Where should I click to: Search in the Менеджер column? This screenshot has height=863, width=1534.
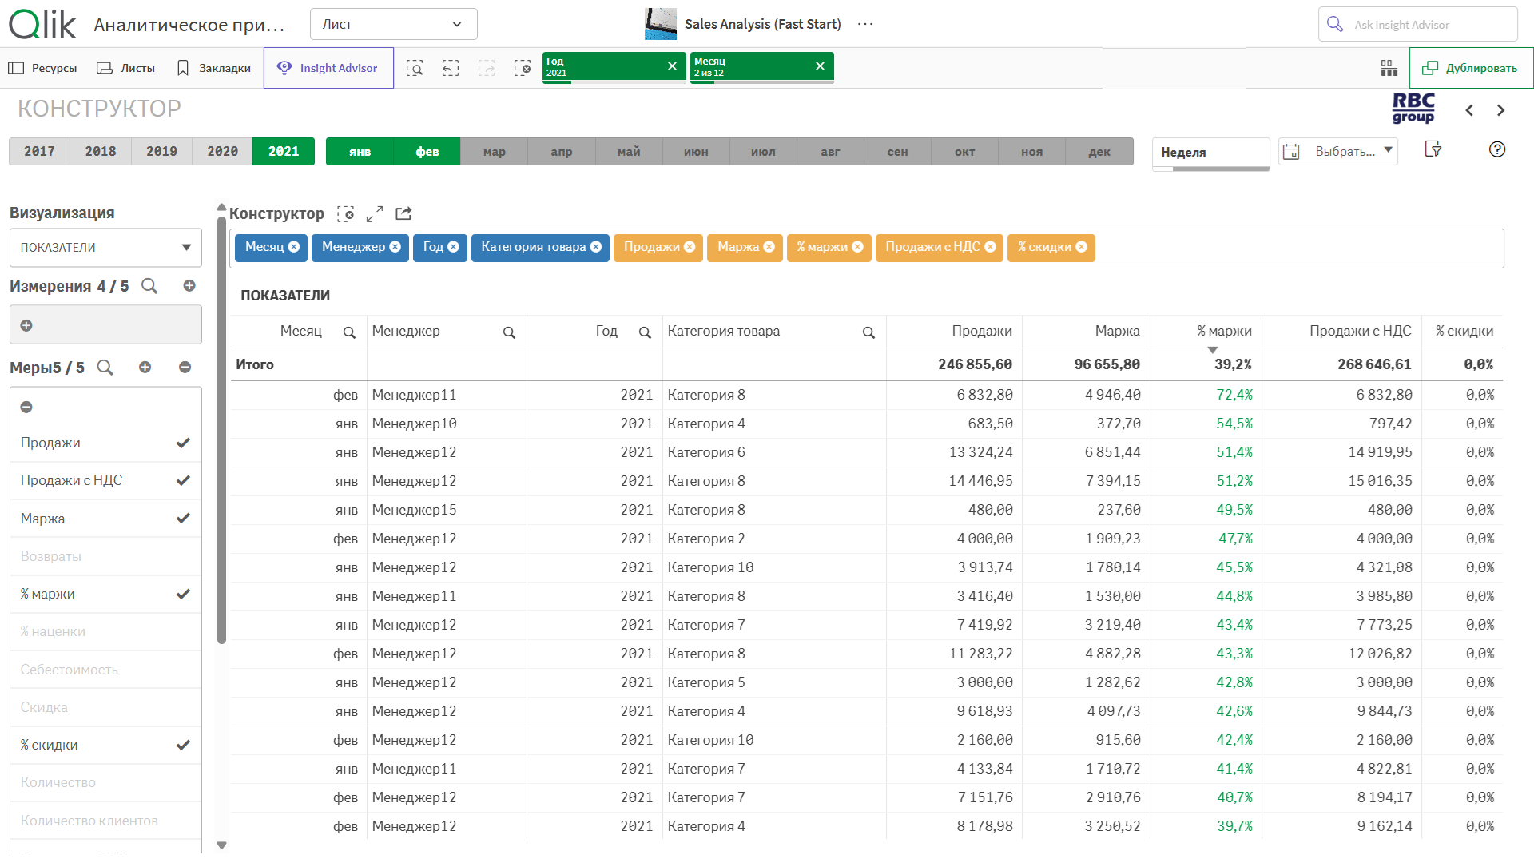pyautogui.click(x=509, y=332)
